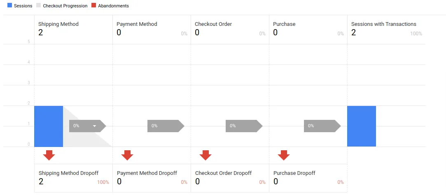446x195 pixels.
Task: Click the red Purchase dropoff arrow
Action: (x=284, y=155)
